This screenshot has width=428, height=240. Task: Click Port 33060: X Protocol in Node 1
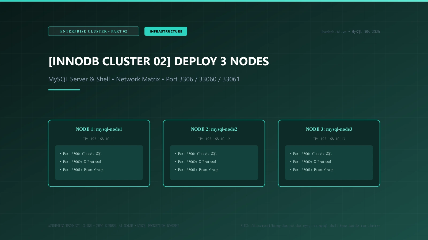tap(81, 162)
